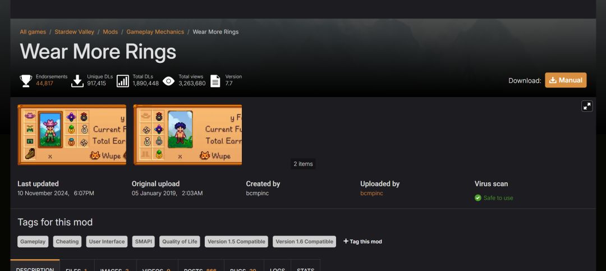
Task: Open the All games breadcrumb link
Action: pyautogui.click(x=33, y=31)
